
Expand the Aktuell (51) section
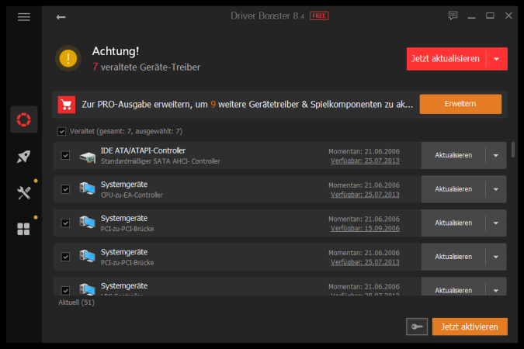click(76, 302)
